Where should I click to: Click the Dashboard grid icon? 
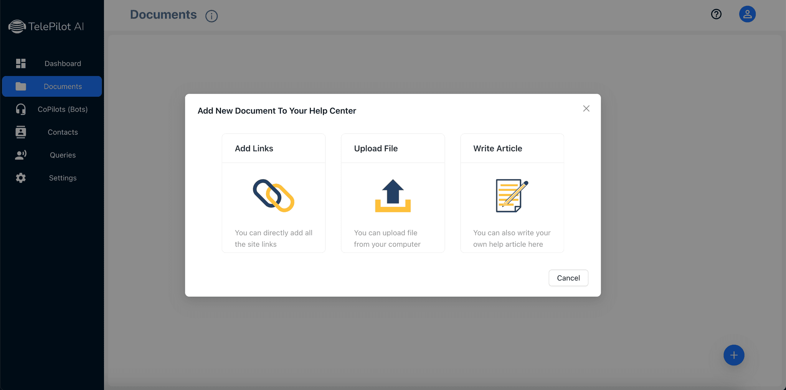[21, 63]
